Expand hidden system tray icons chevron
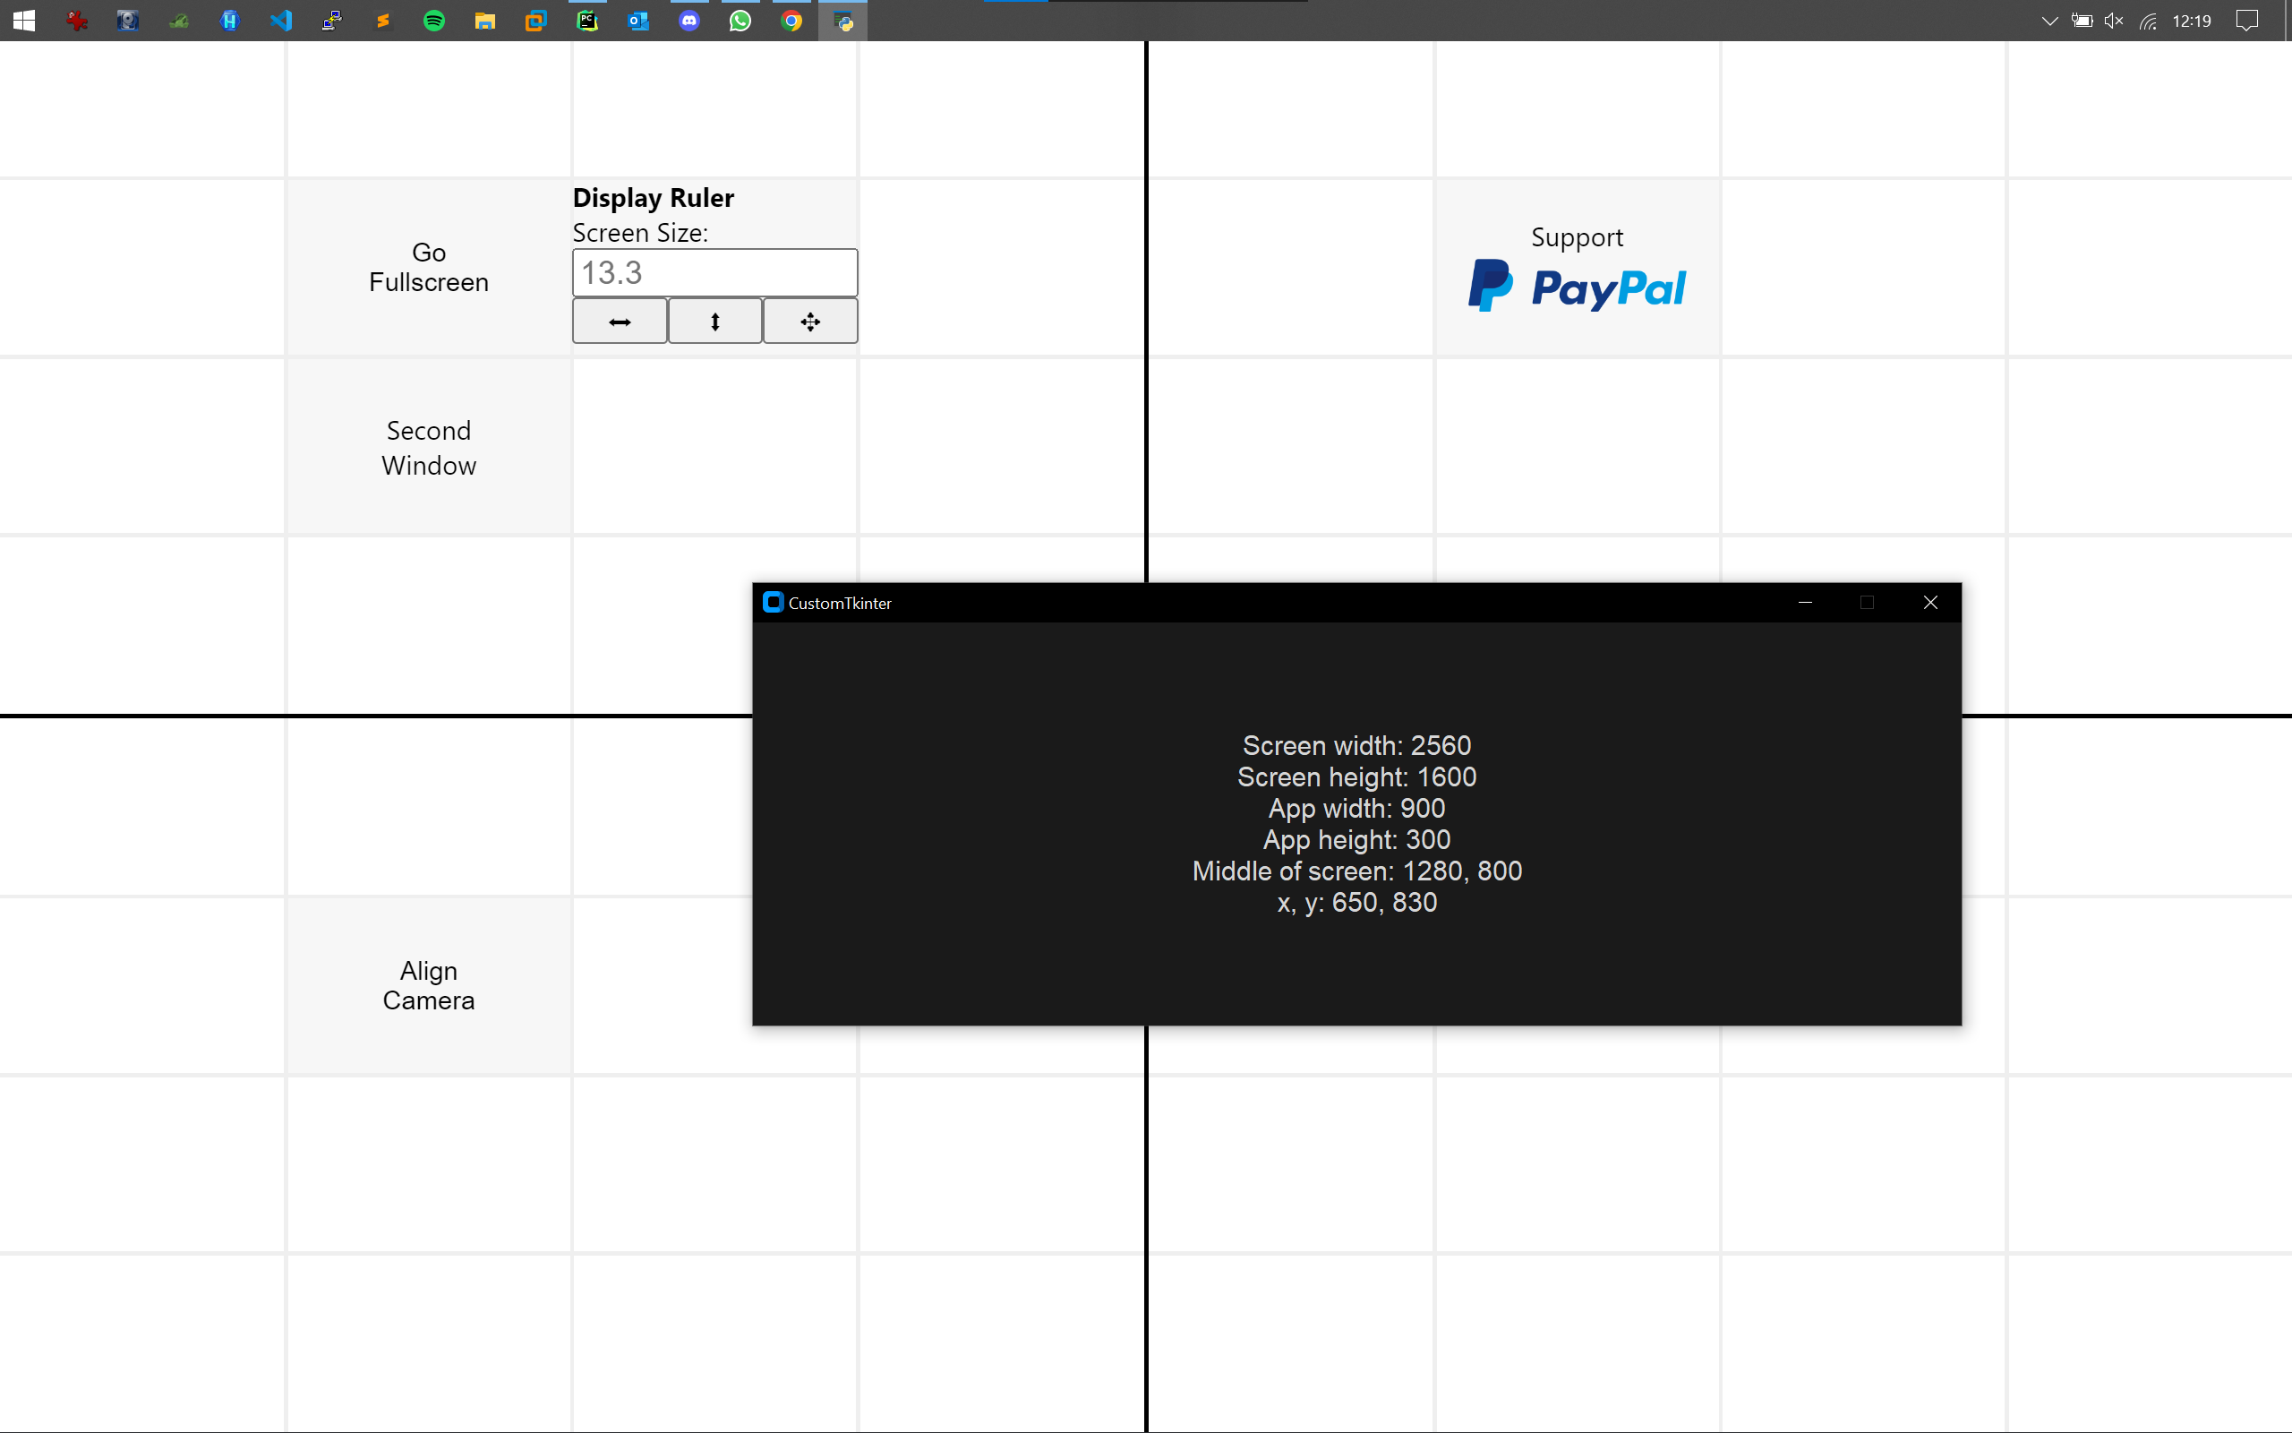Screen dimensions: 2292x1433 point(2048,20)
